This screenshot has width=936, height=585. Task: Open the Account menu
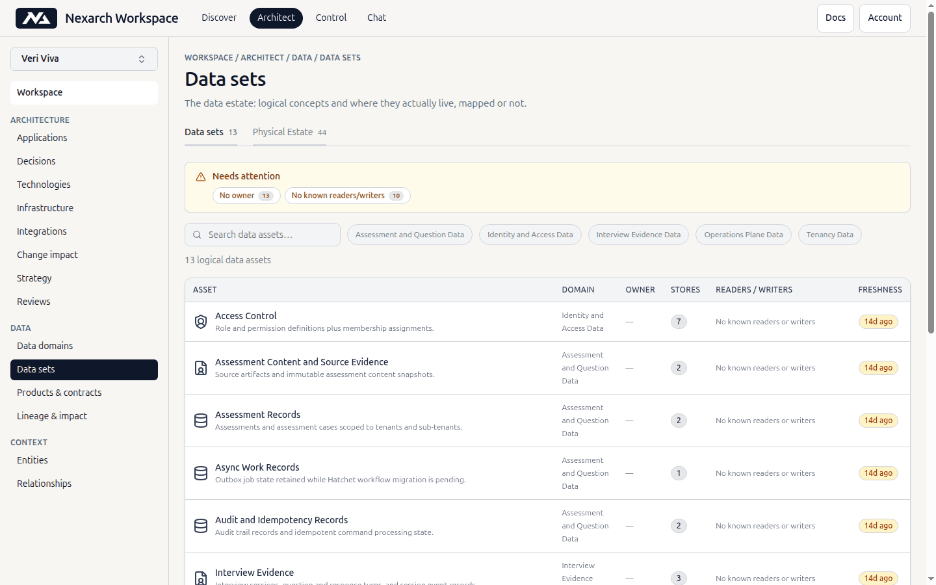tap(885, 18)
